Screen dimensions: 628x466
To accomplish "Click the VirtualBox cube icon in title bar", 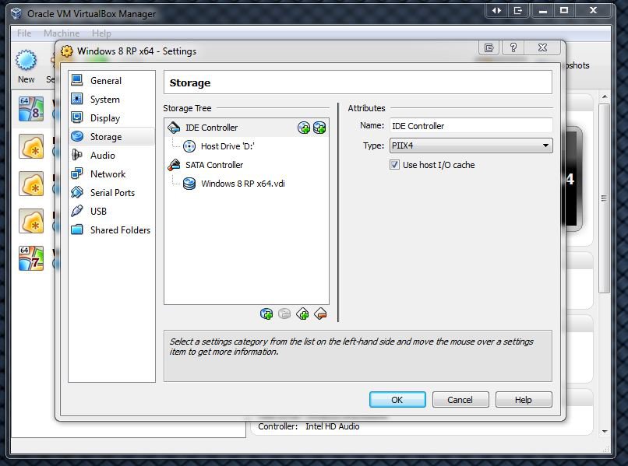I will coord(16,13).
